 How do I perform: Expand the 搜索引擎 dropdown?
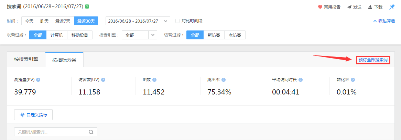tap(153, 35)
